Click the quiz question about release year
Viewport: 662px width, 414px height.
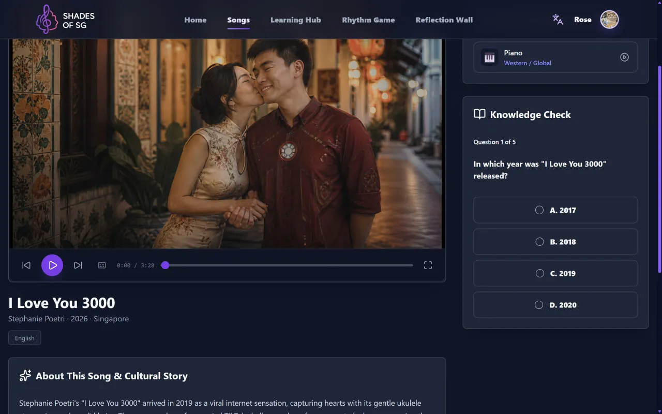[x=540, y=170]
